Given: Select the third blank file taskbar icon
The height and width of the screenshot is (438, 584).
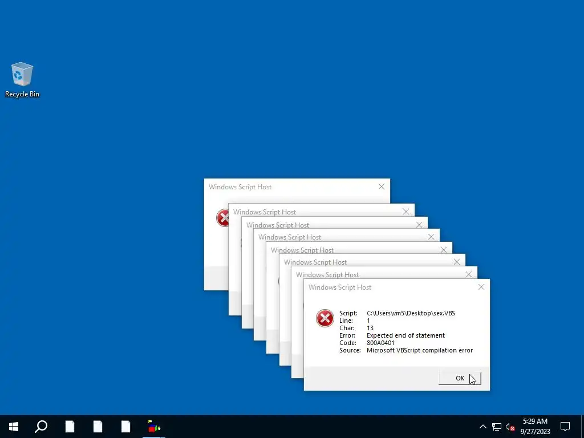Looking at the screenshot, I should coord(125,427).
